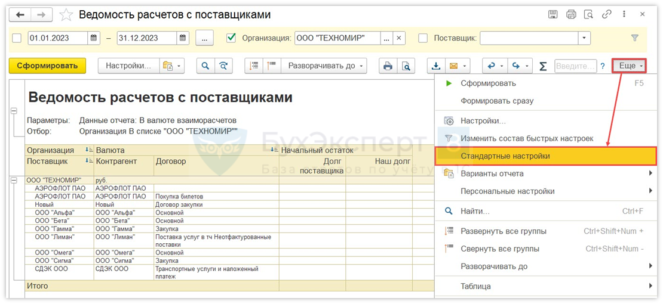Click the save-to-file download icon

(436, 66)
